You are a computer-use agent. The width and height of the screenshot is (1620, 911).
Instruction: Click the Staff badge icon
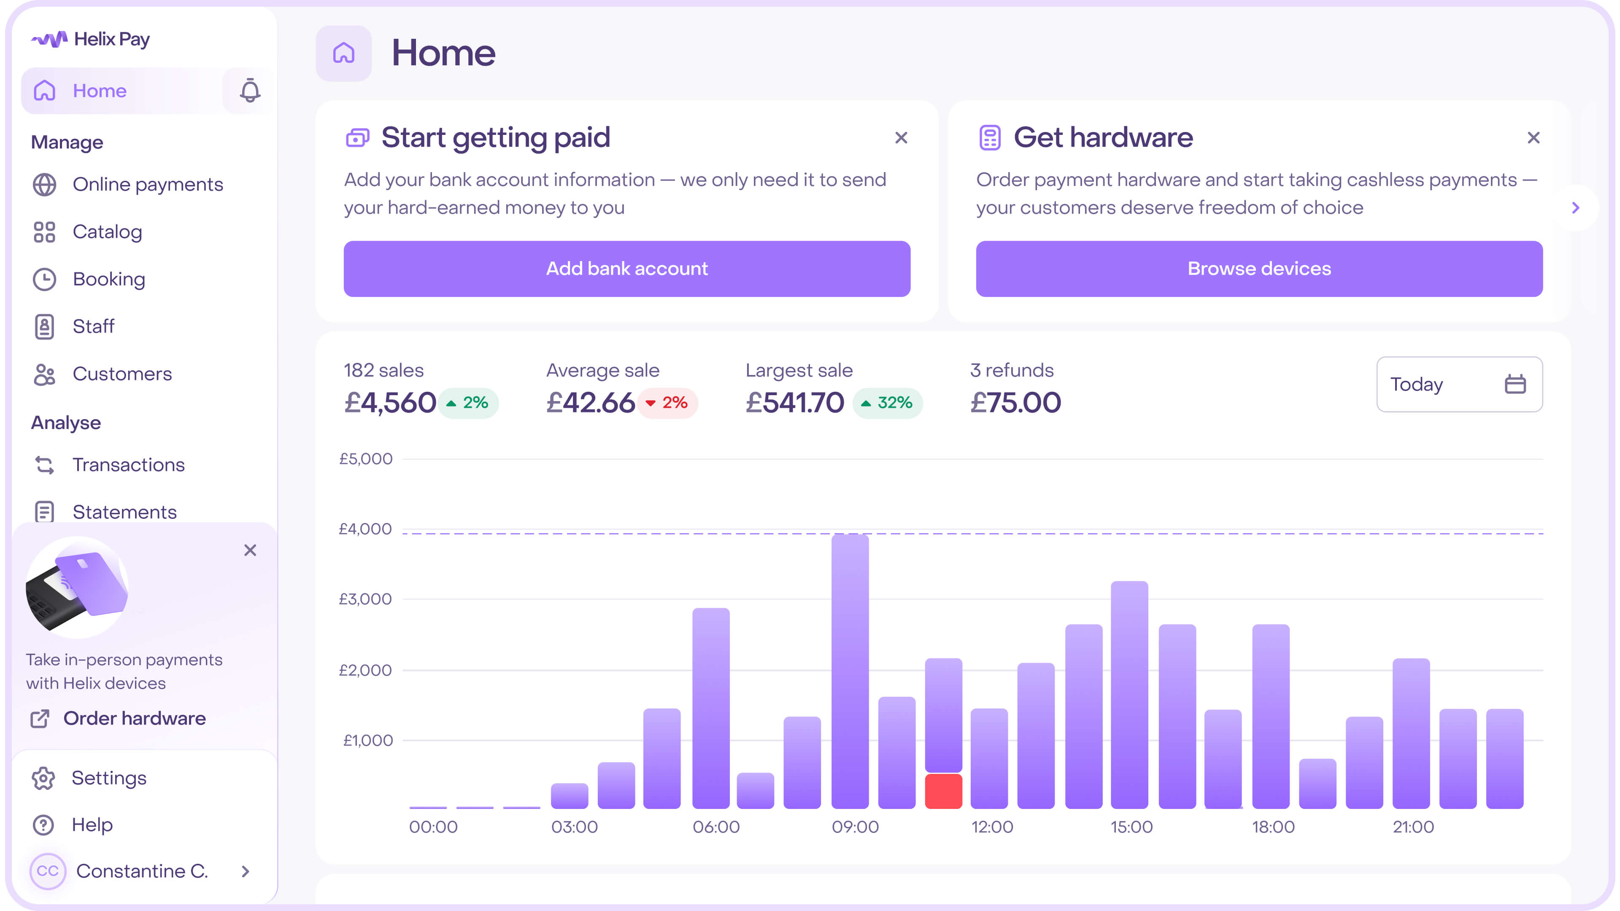(44, 327)
